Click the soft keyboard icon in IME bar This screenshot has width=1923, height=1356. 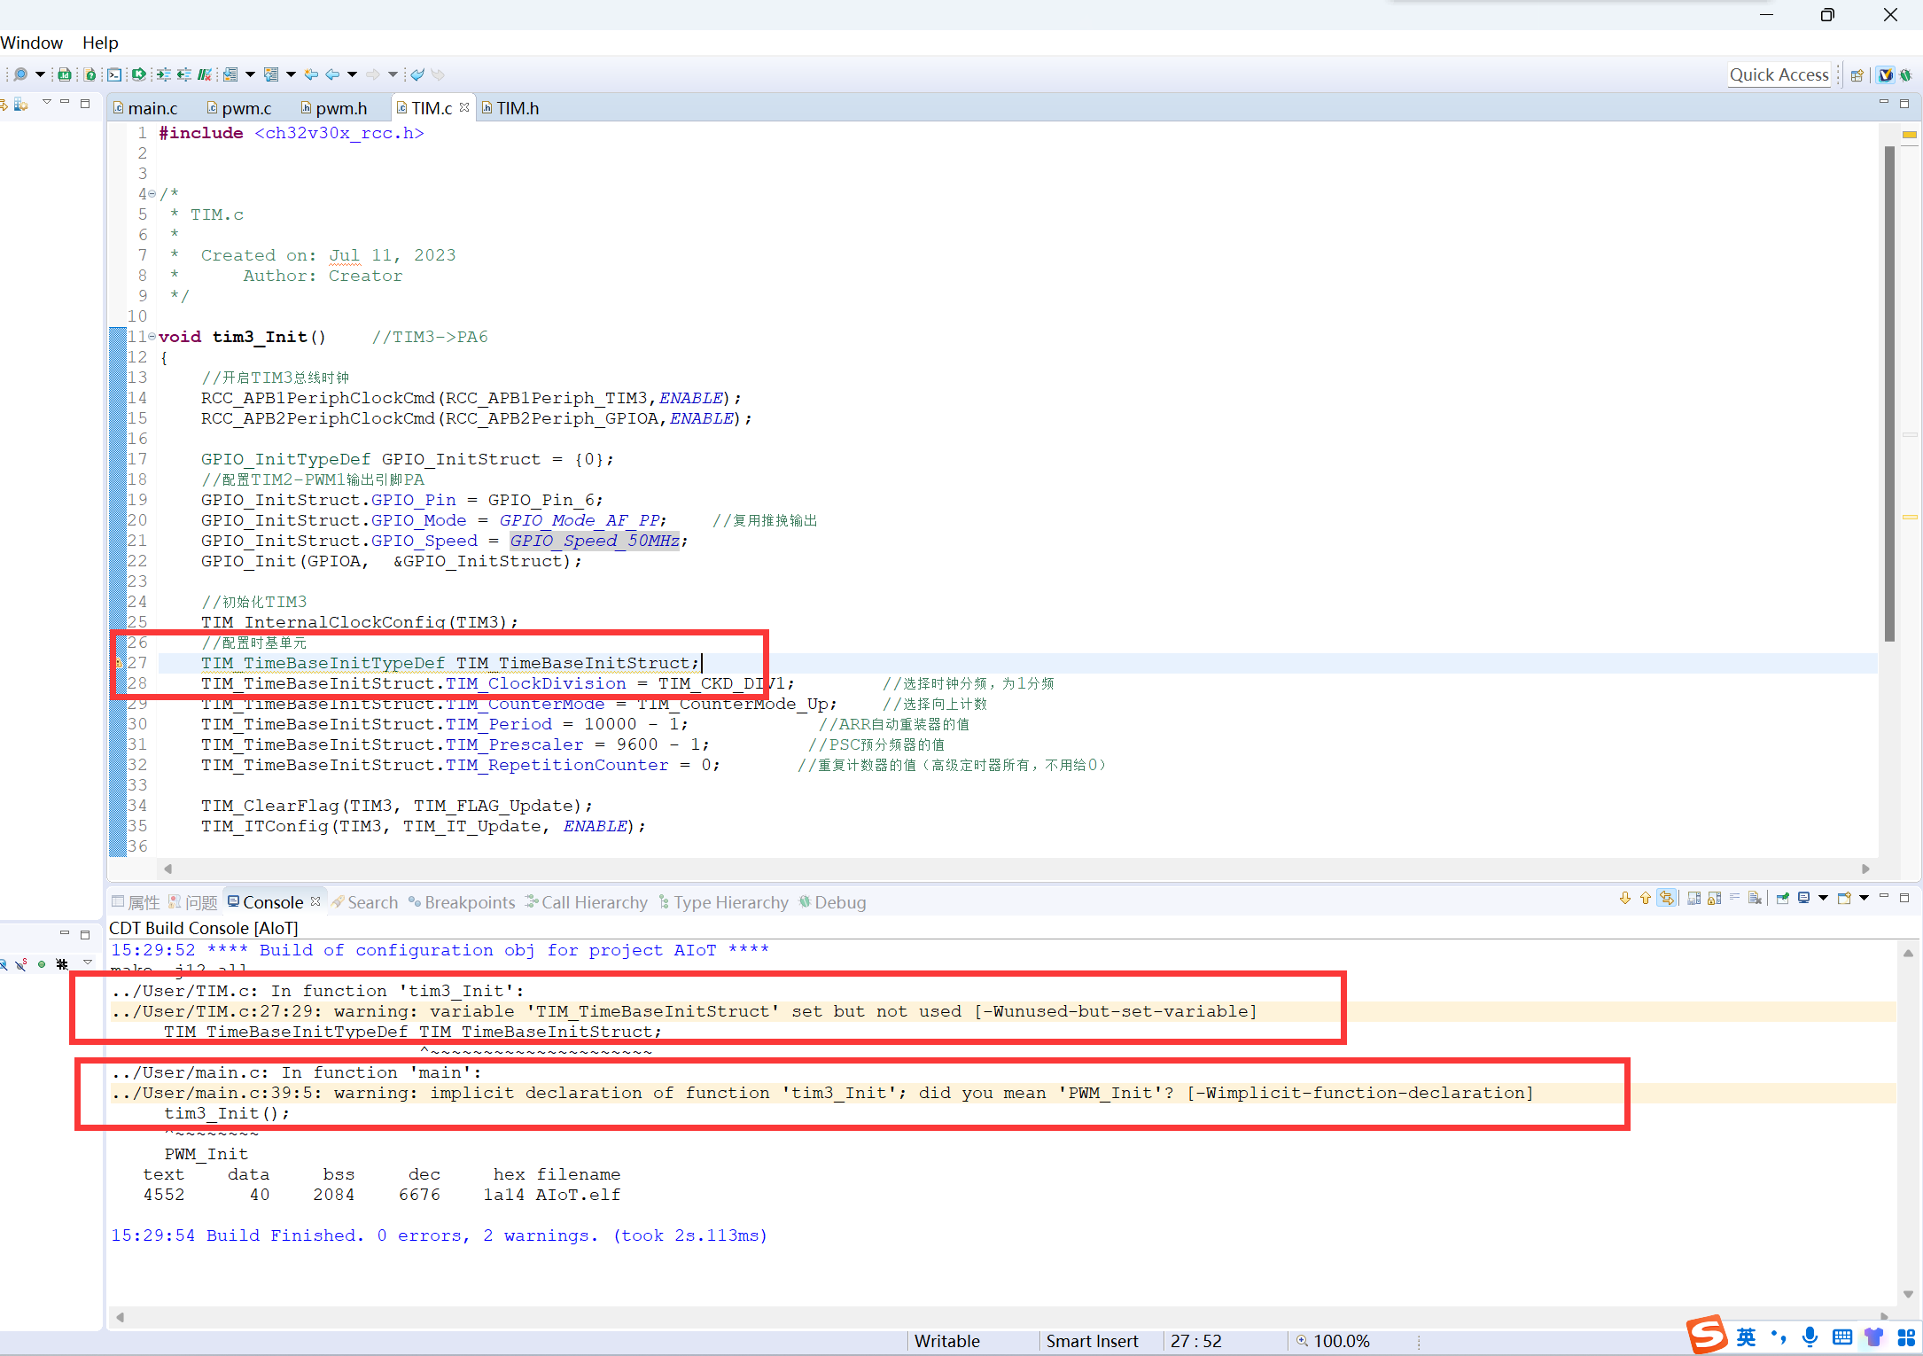(1841, 1337)
